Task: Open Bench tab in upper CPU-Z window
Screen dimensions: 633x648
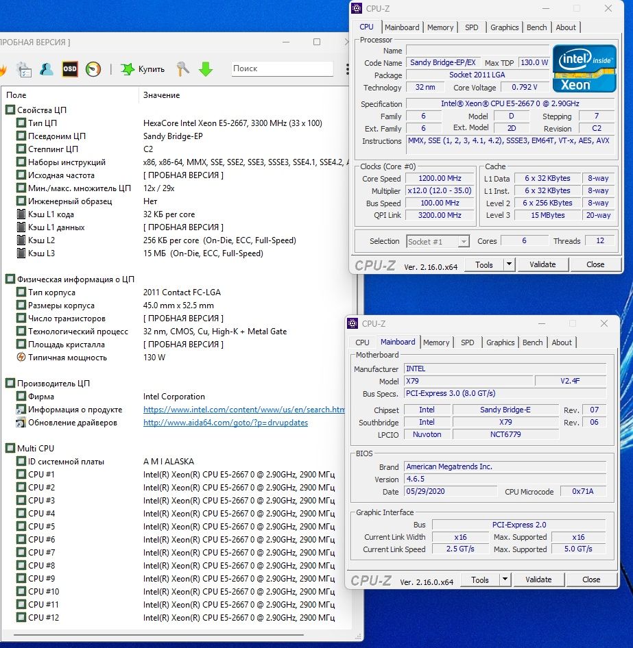Action: pos(536,27)
